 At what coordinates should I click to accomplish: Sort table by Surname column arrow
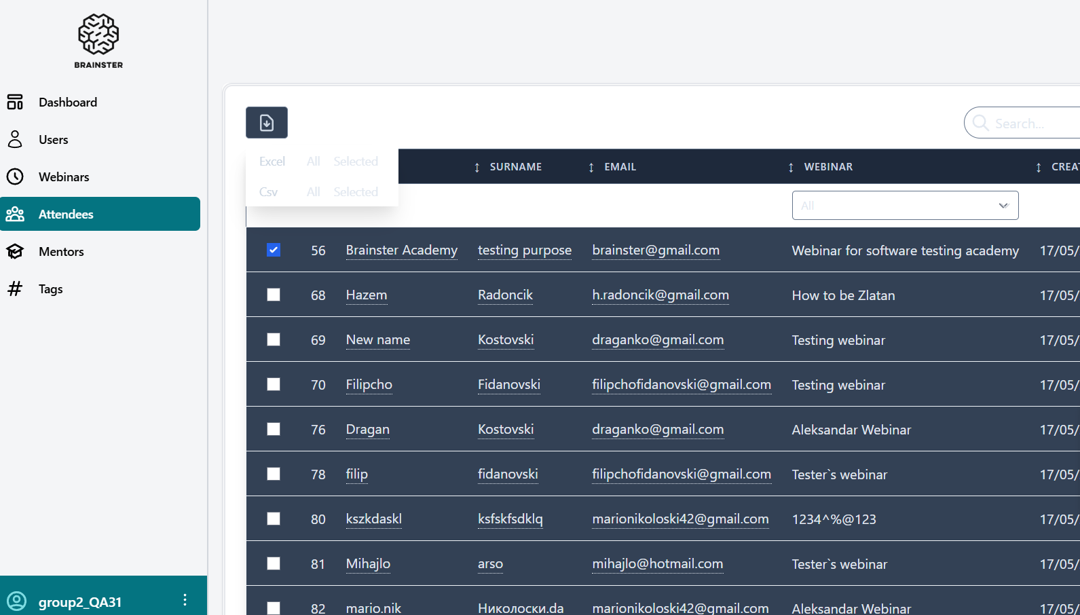477,167
